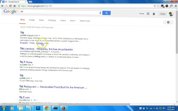Open Action Center flag tray icon
The height and width of the screenshot is (111, 178).
pyautogui.click(x=164, y=109)
